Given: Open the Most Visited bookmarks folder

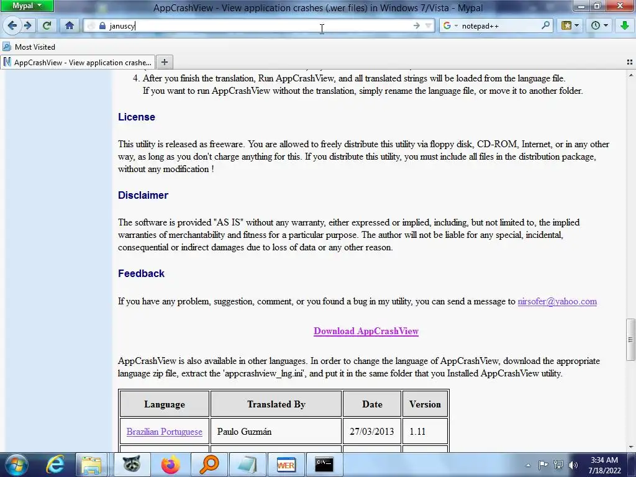Looking at the screenshot, I should pyautogui.click(x=29, y=47).
